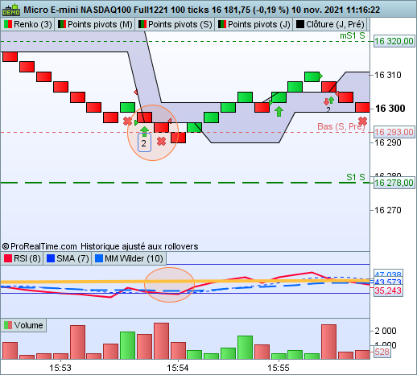Click the tallest red volume bar
The width and height of the screenshot is (417, 375).
pyautogui.click(x=162, y=341)
